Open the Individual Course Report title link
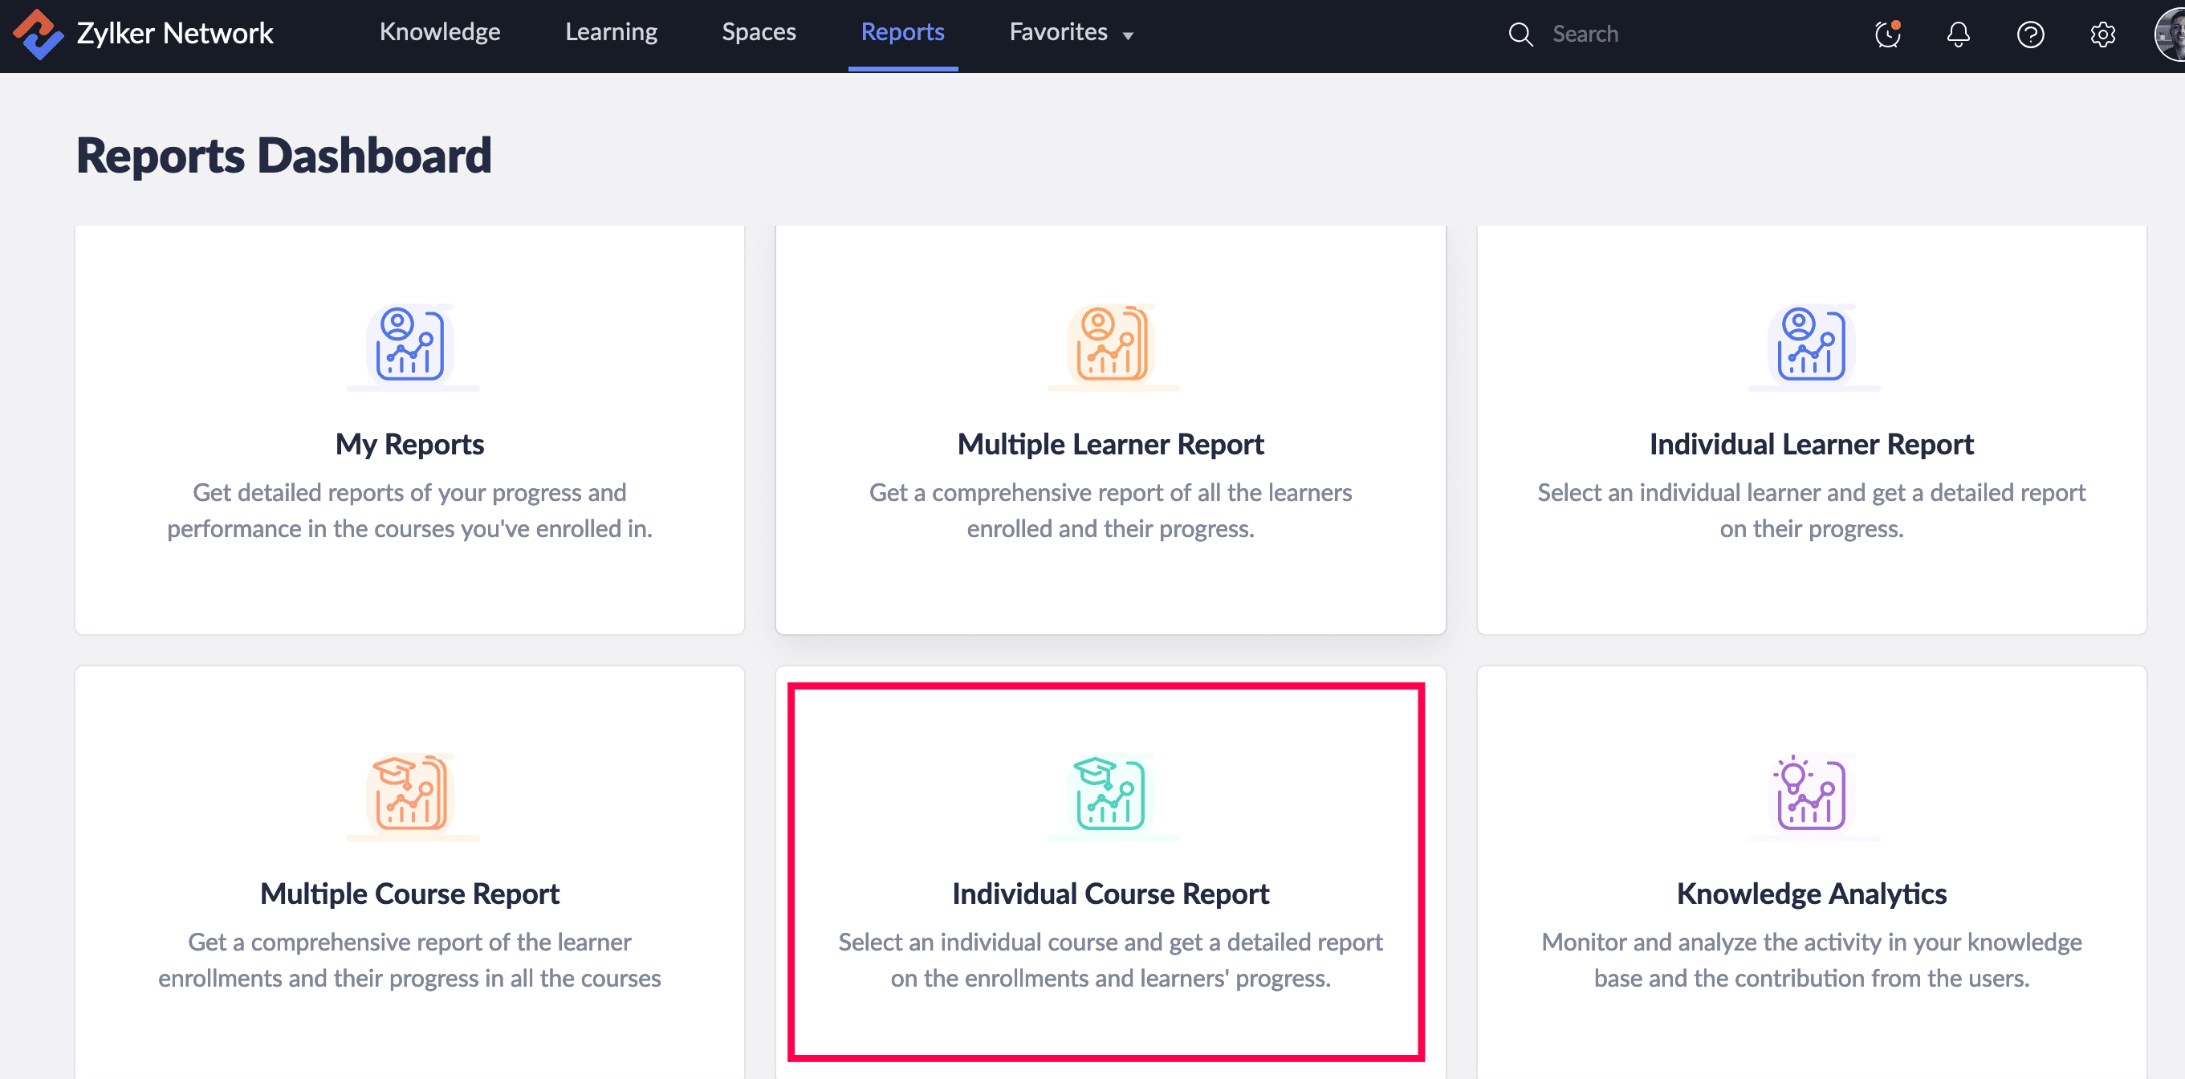The height and width of the screenshot is (1079, 2185). [x=1110, y=894]
